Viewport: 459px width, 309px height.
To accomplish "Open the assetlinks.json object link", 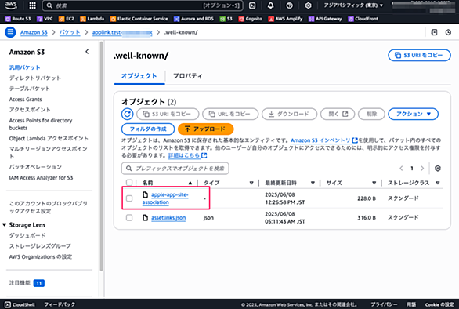I will (168, 218).
